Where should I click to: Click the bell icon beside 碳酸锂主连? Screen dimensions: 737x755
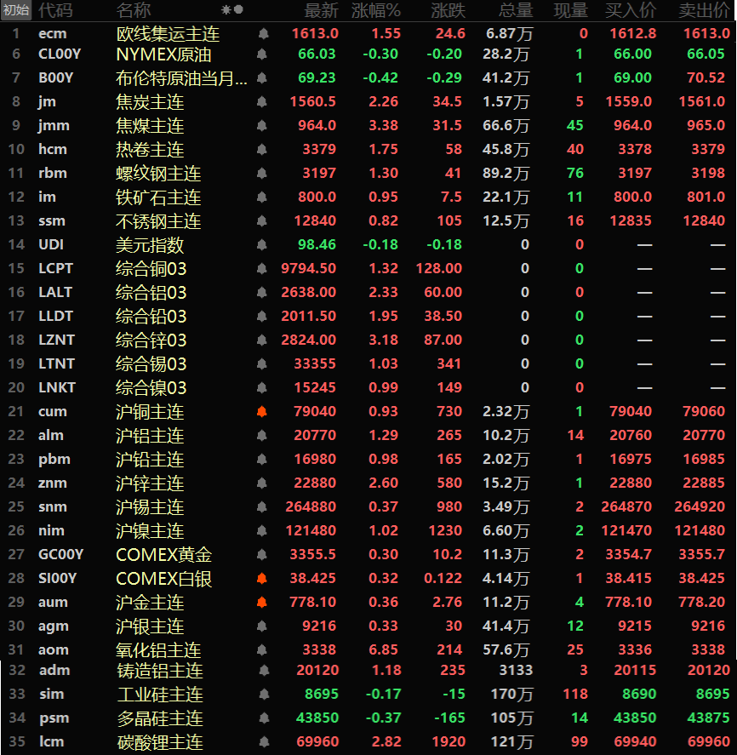point(262,742)
